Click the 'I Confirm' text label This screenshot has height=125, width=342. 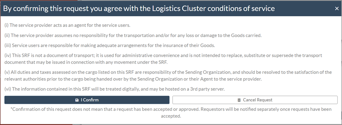pos(90,100)
